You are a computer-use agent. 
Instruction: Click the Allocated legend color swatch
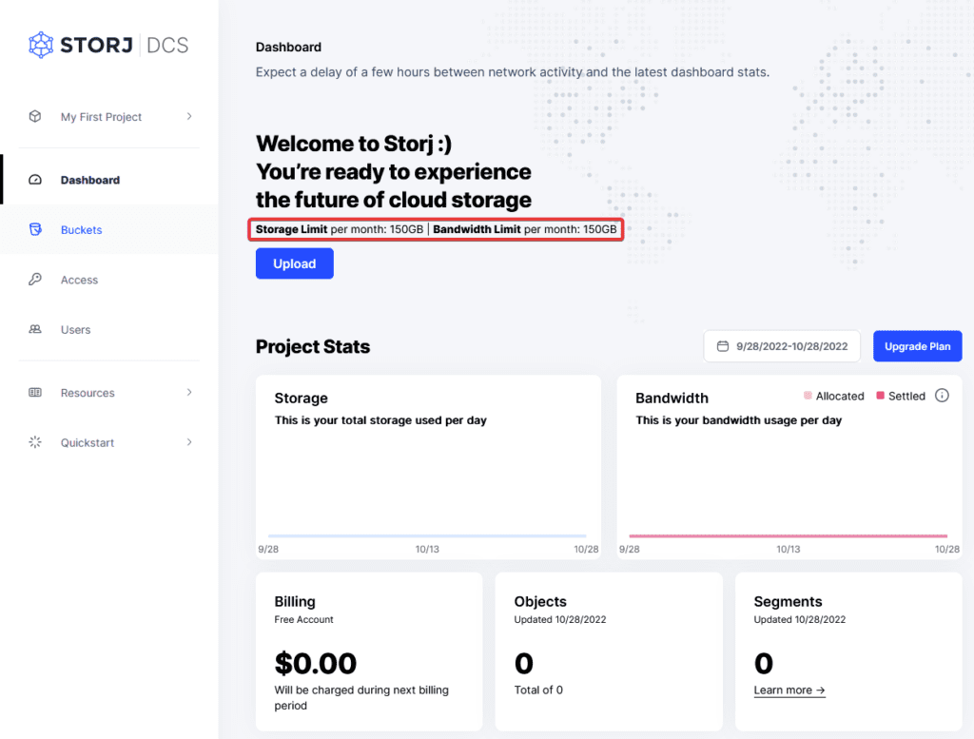click(808, 396)
